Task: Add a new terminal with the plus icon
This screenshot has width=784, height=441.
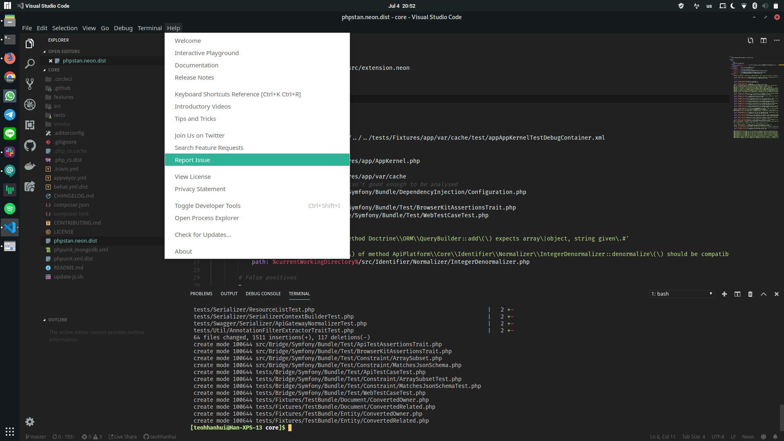Action: point(724,294)
